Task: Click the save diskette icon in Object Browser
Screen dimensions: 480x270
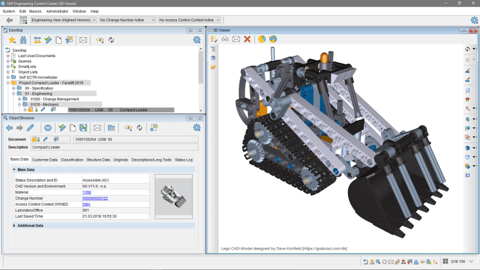Action: (x=83, y=128)
